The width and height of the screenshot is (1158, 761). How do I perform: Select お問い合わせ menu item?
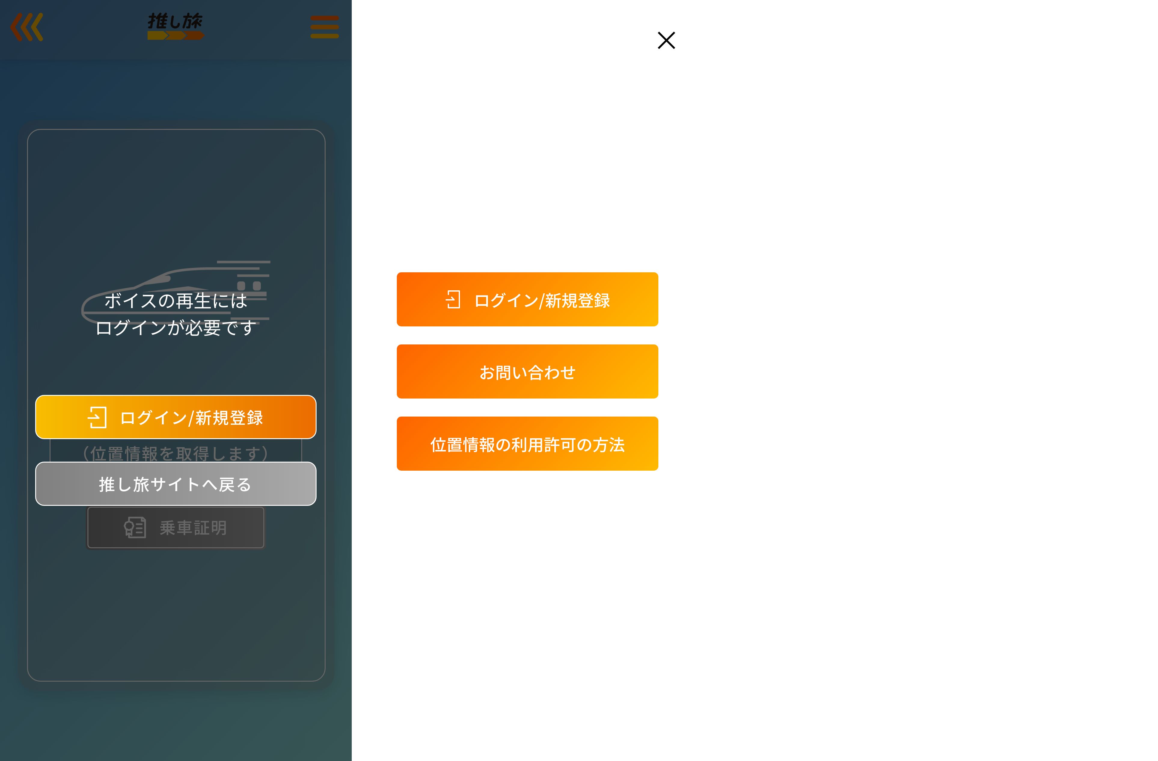point(527,372)
